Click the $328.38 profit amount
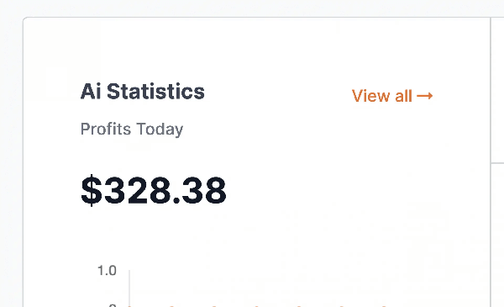 point(154,190)
